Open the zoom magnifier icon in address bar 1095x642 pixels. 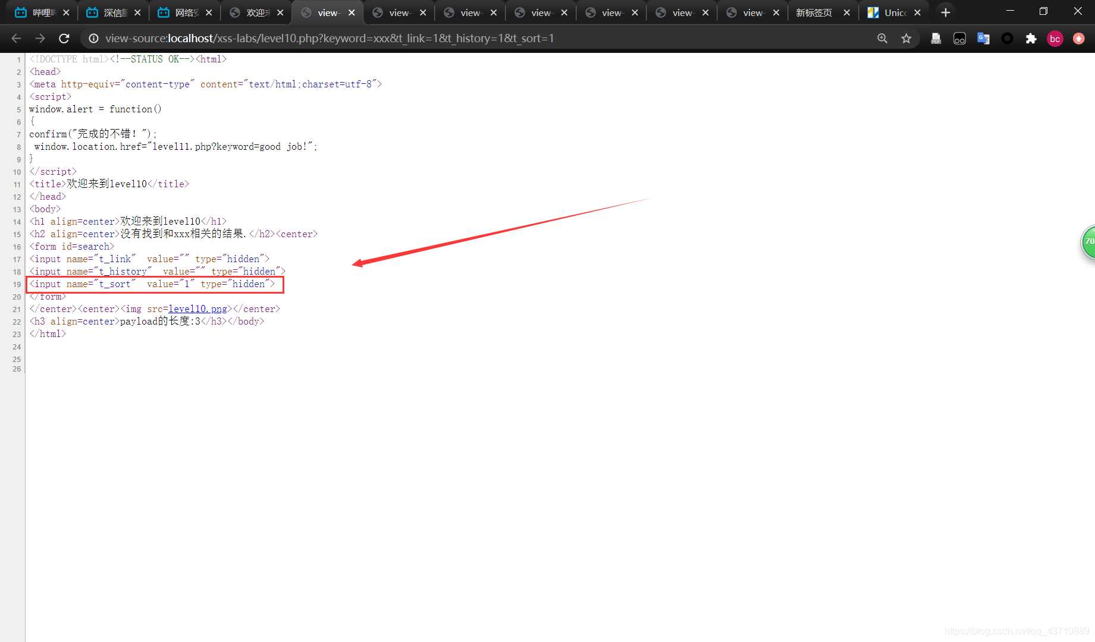[x=882, y=39]
